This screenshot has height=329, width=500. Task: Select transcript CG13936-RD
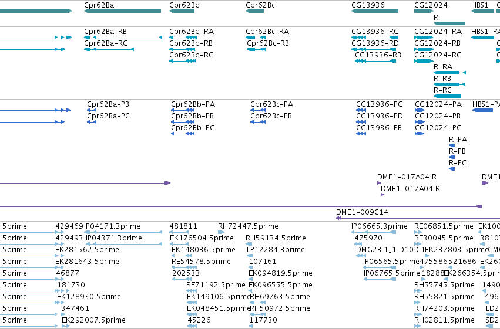point(374,49)
